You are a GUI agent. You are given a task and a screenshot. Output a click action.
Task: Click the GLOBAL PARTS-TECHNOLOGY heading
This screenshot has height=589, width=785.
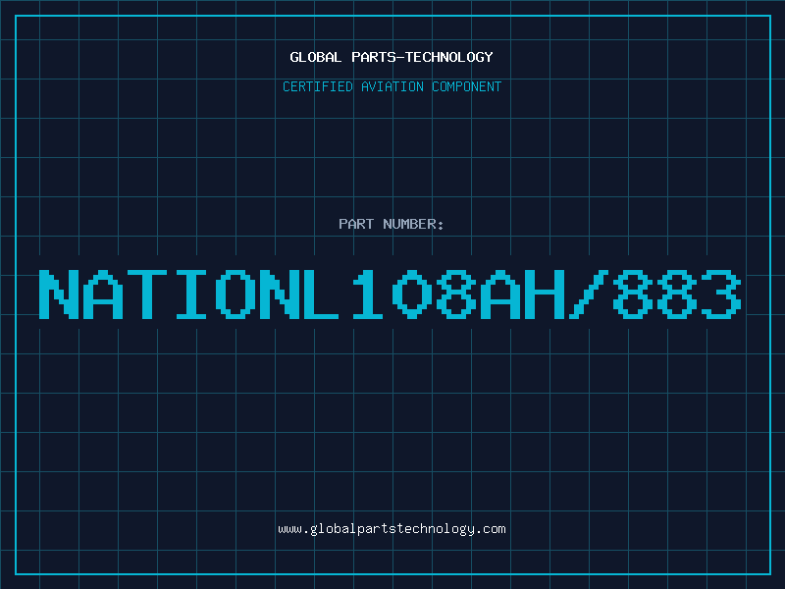tap(392, 57)
